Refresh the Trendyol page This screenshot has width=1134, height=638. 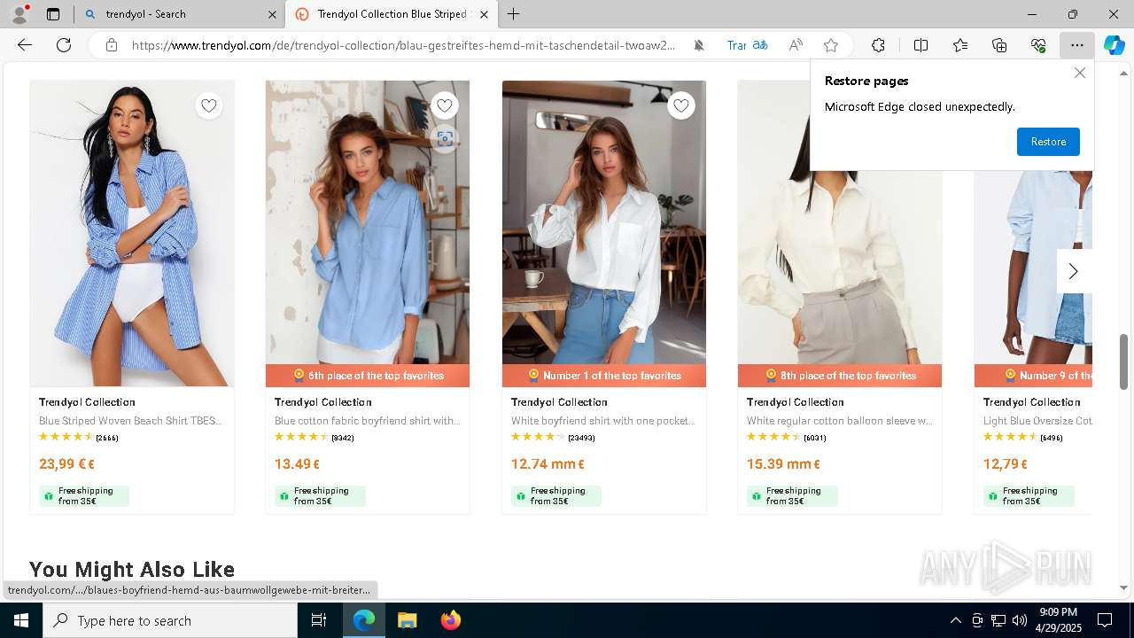coord(64,45)
